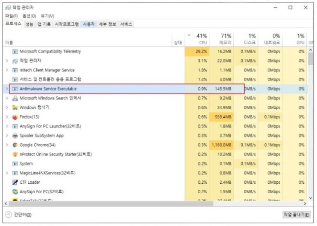Click the Windows 탐색기 folder icon
The height and width of the screenshot is (226, 317).
pyautogui.click(x=15, y=107)
